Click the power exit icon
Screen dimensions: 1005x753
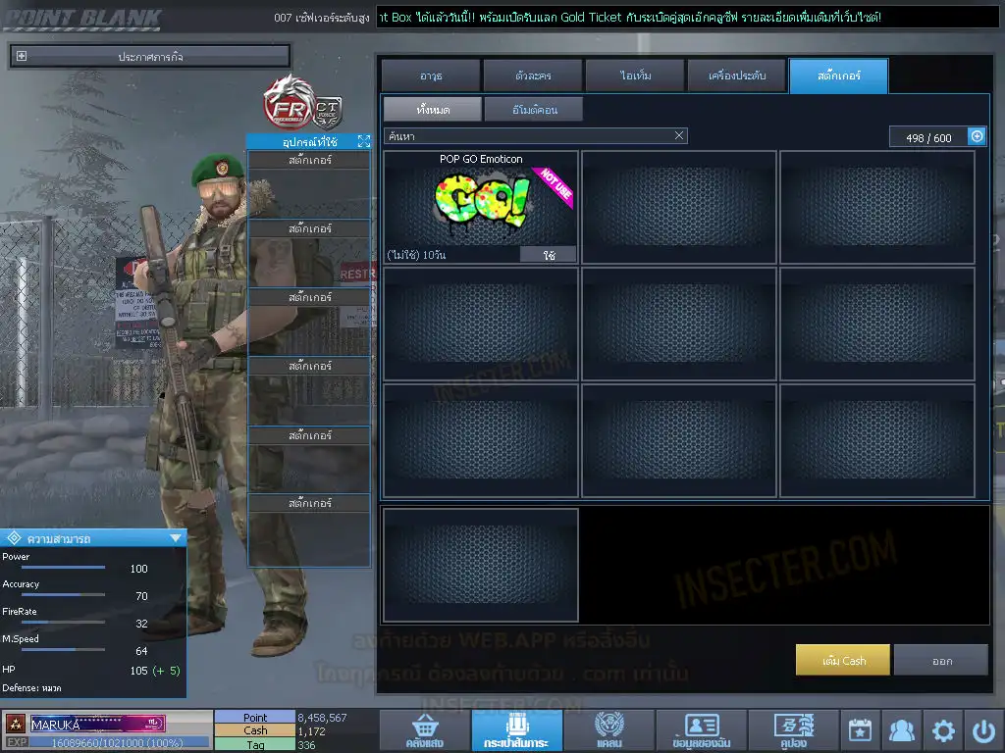click(983, 730)
